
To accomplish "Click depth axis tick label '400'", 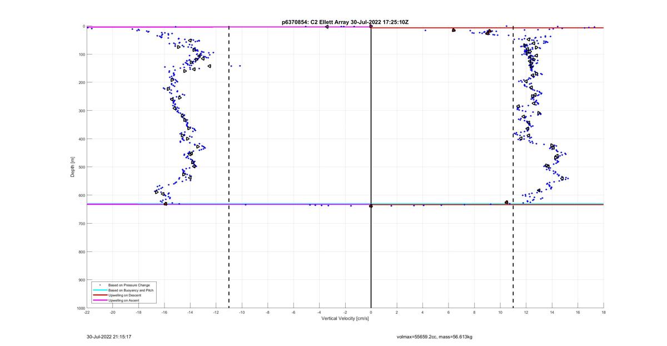I will pyautogui.click(x=81, y=139).
